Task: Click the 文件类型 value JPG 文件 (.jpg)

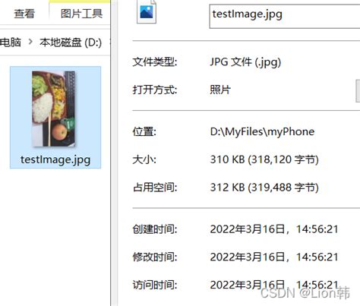Action: (x=245, y=62)
